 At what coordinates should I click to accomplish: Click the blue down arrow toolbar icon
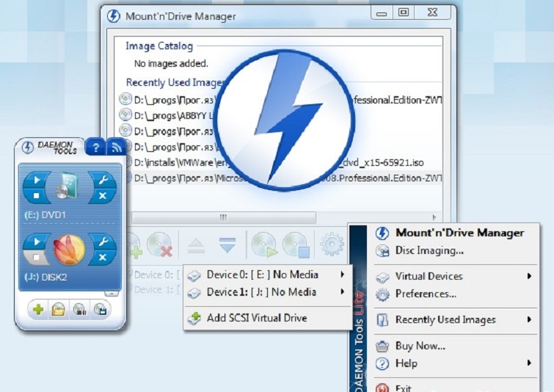click(227, 244)
